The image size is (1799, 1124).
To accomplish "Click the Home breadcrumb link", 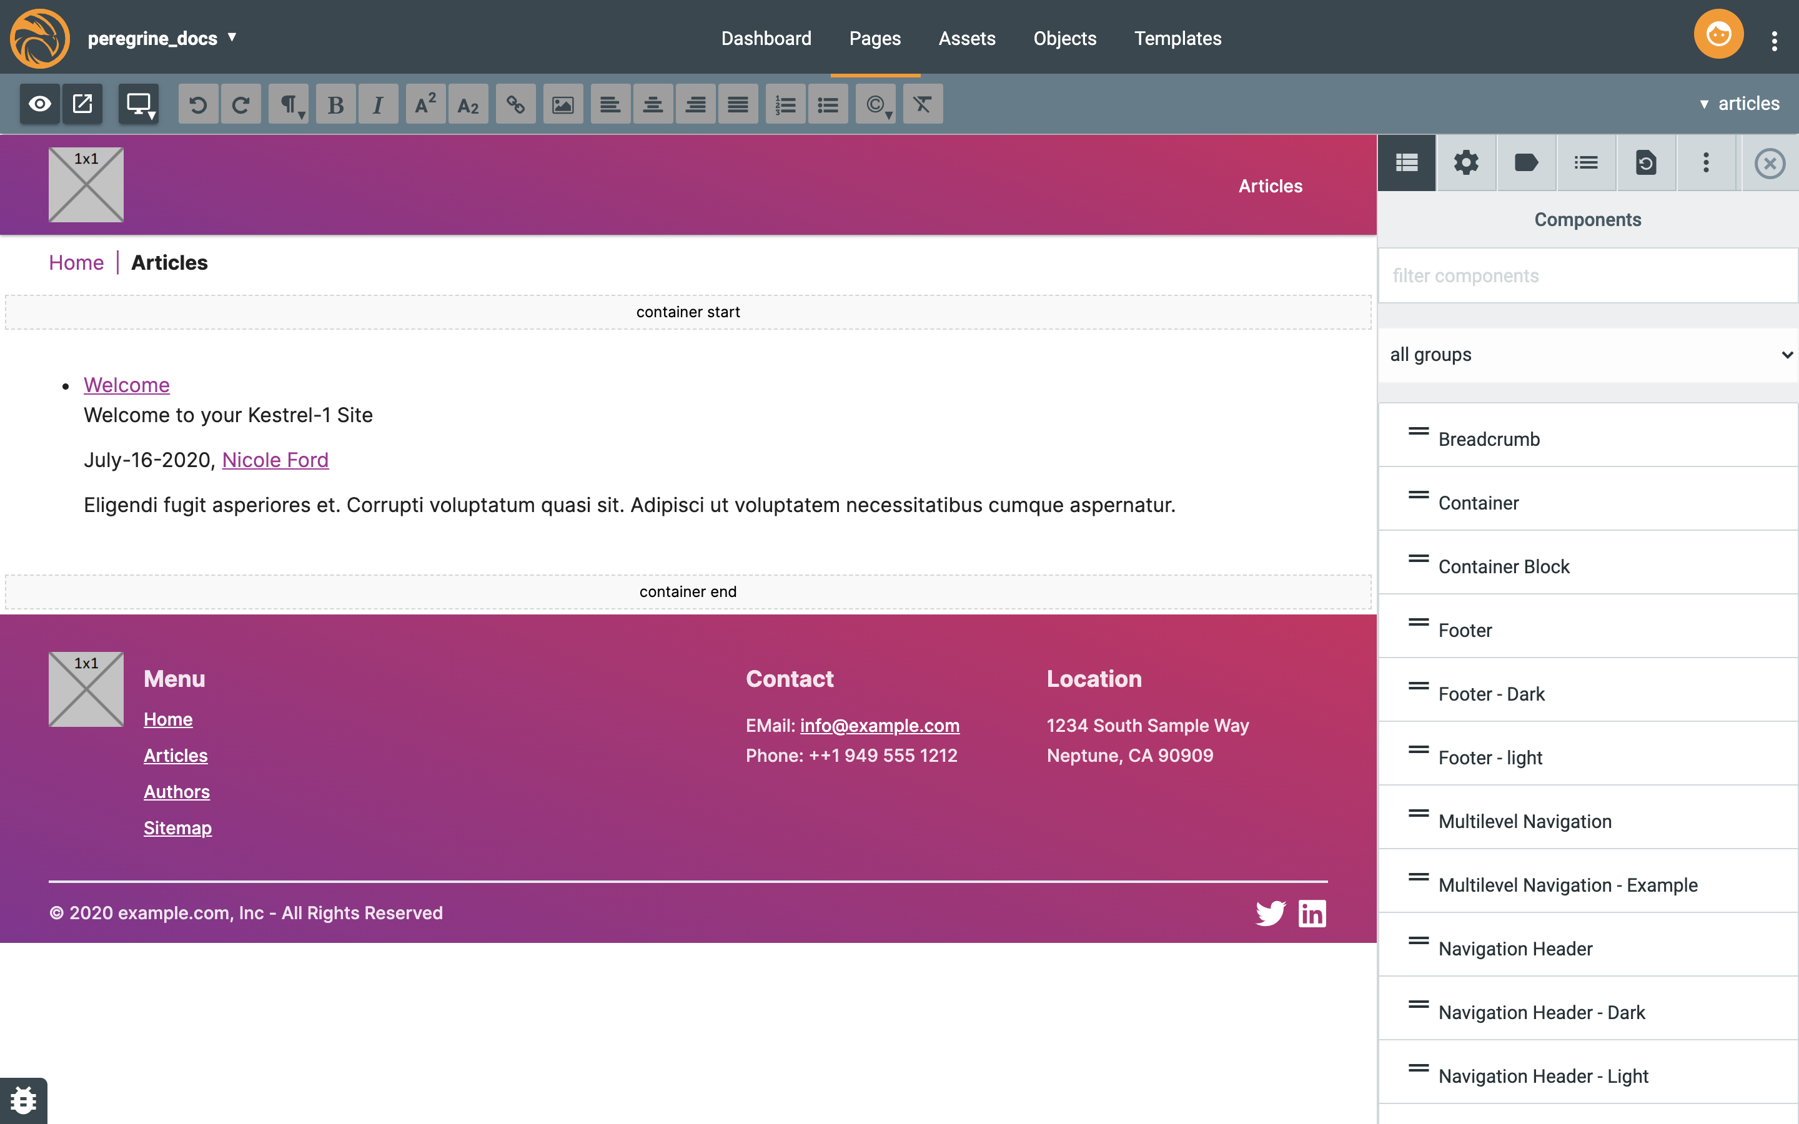I will 76,262.
